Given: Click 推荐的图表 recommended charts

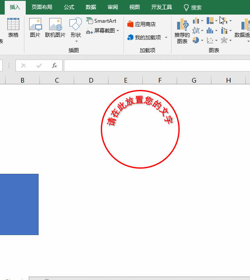Looking at the screenshot, I should point(182,31).
